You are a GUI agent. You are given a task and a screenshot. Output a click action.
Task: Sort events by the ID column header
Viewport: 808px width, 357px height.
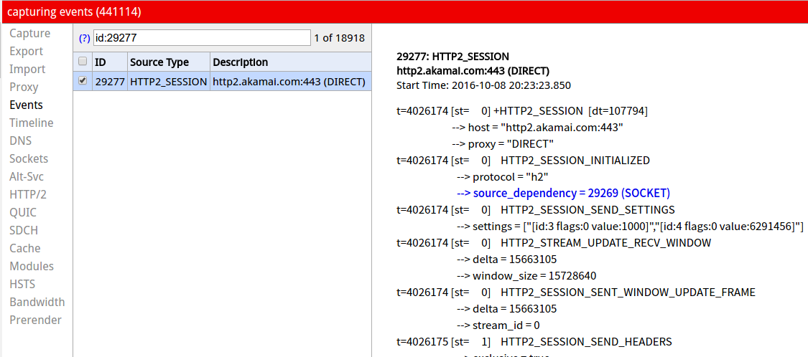101,62
